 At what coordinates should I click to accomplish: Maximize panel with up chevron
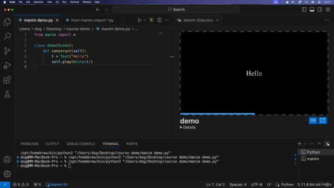(x=319, y=144)
